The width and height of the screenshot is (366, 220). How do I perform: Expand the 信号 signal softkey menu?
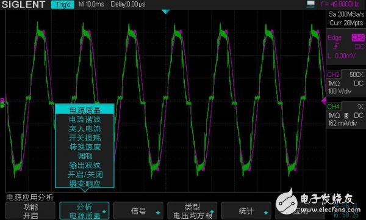click(138, 211)
